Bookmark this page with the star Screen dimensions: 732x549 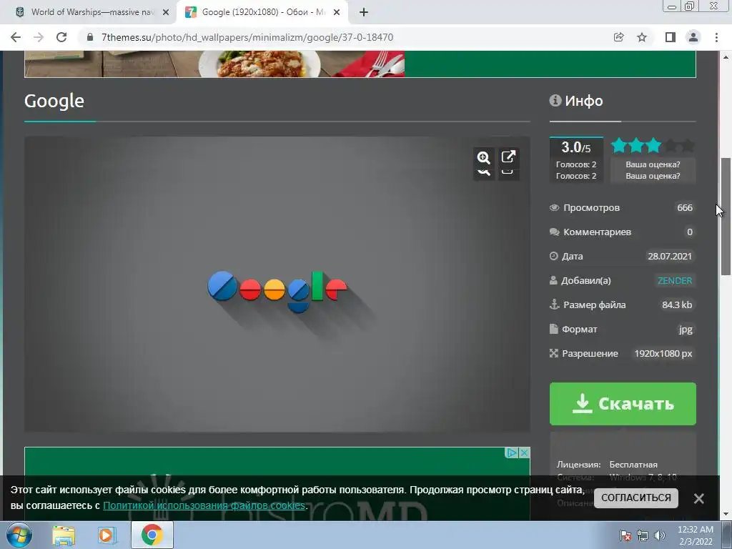pyautogui.click(x=642, y=37)
